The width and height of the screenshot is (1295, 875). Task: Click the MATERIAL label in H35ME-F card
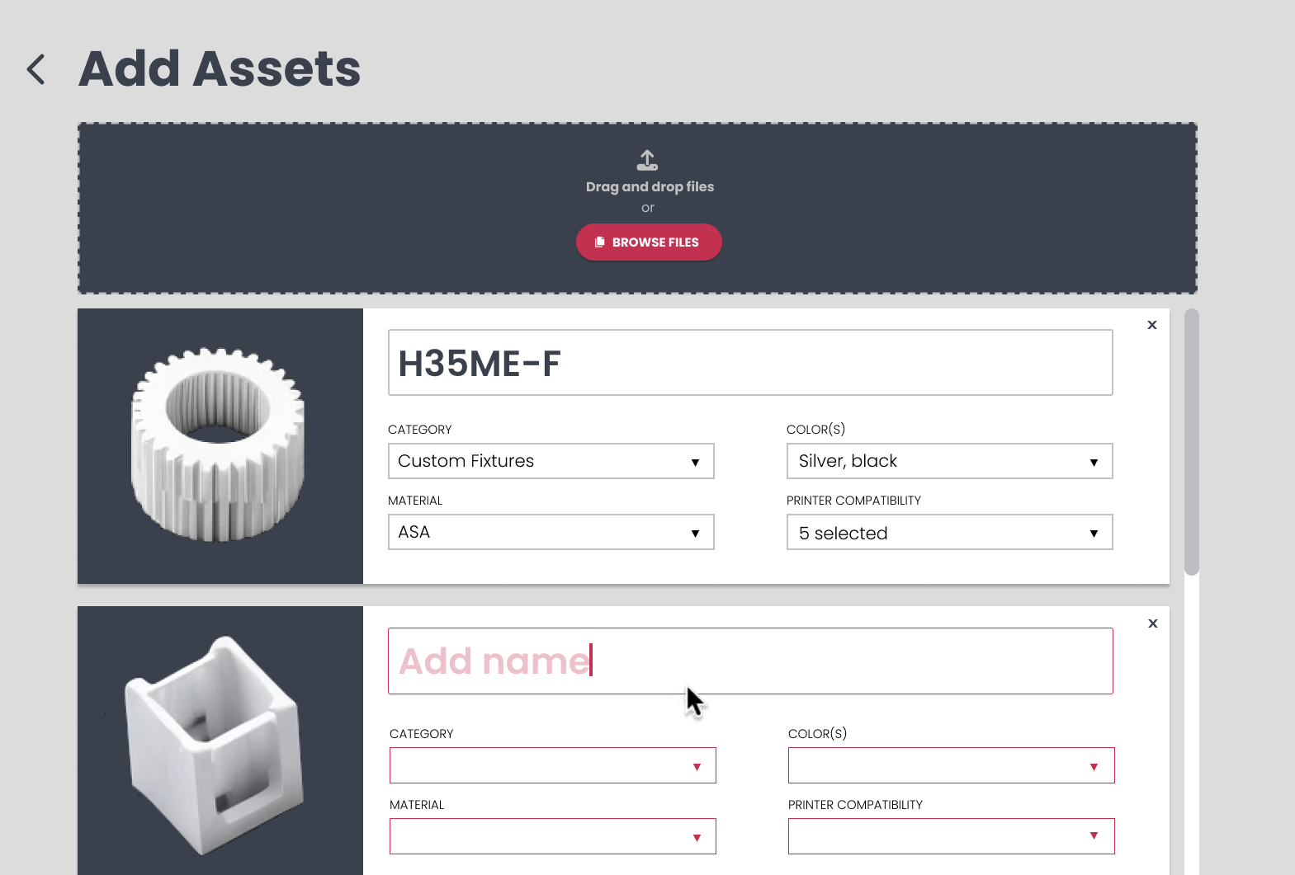click(x=415, y=501)
